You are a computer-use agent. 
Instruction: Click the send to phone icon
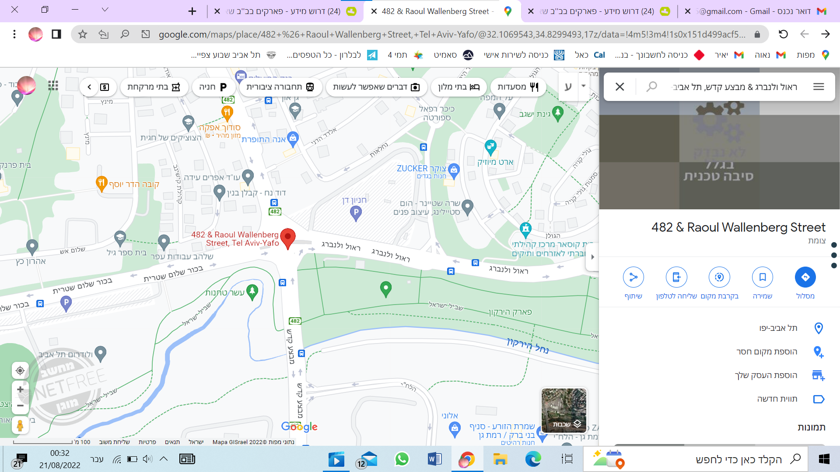[676, 277]
